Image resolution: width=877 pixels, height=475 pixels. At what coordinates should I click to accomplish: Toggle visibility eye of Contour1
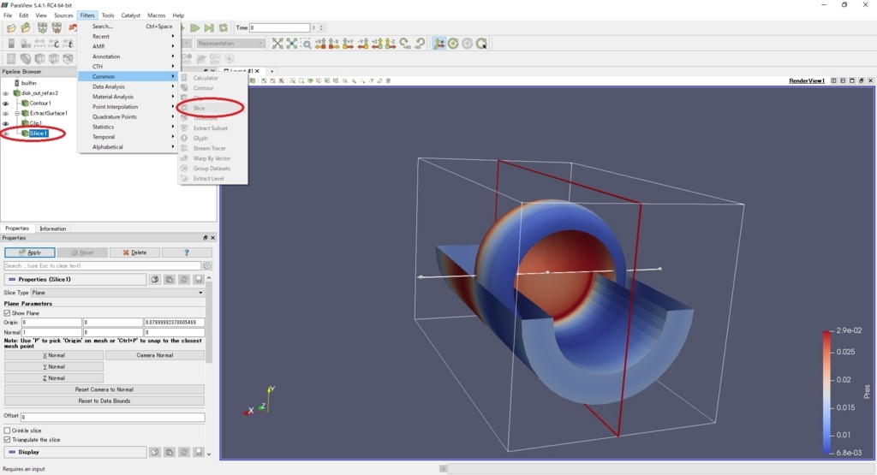click(6, 104)
